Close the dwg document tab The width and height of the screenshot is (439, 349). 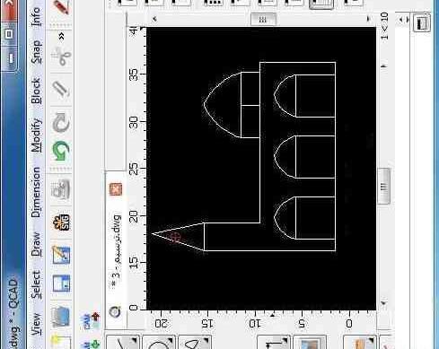pos(116,189)
